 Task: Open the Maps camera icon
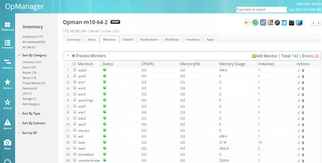[x=7, y=144]
